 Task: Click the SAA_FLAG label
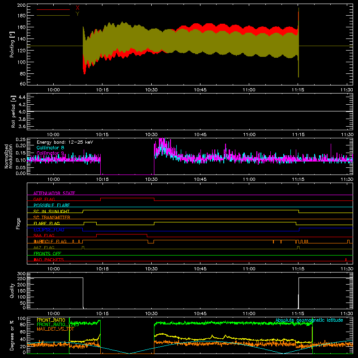pyautogui.click(x=44, y=235)
